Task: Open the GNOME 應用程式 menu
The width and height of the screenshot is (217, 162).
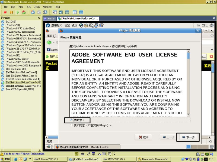Action: pos(57,25)
